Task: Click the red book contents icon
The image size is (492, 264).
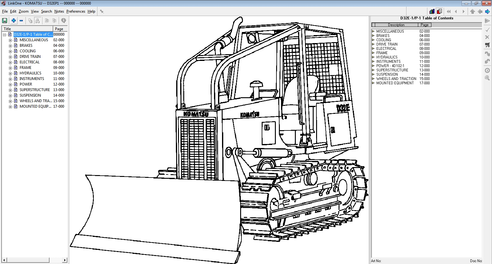Action: coord(439,11)
